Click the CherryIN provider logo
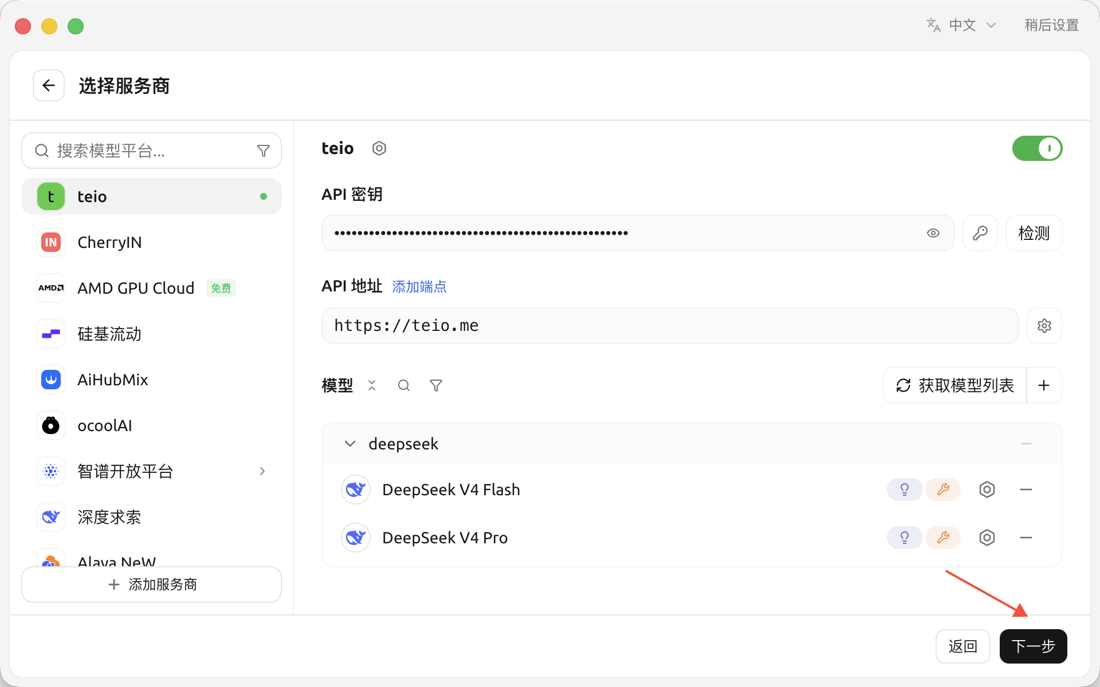 click(x=51, y=242)
